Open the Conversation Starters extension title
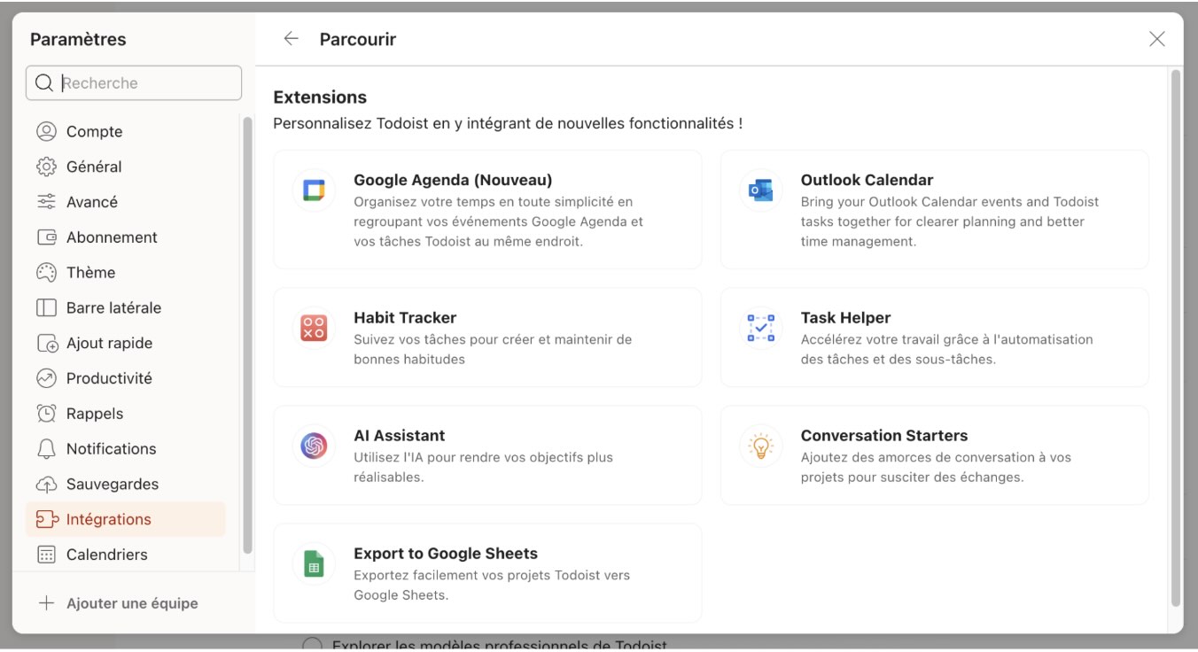 [x=884, y=435]
